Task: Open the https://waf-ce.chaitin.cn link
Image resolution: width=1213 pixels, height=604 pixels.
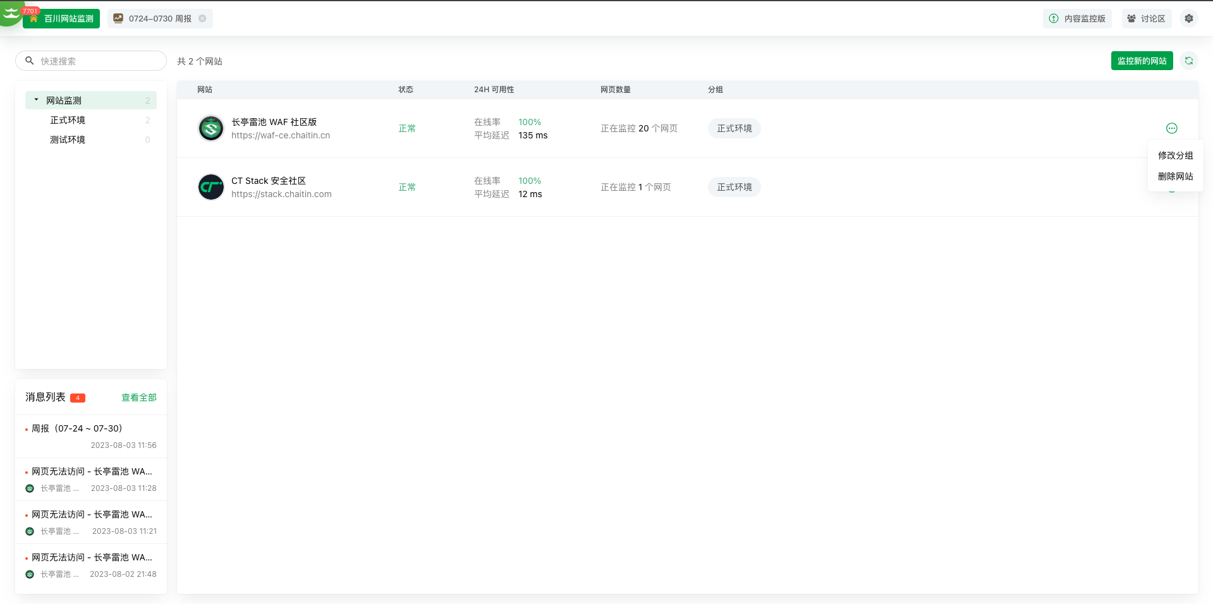Action: [281, 135]
